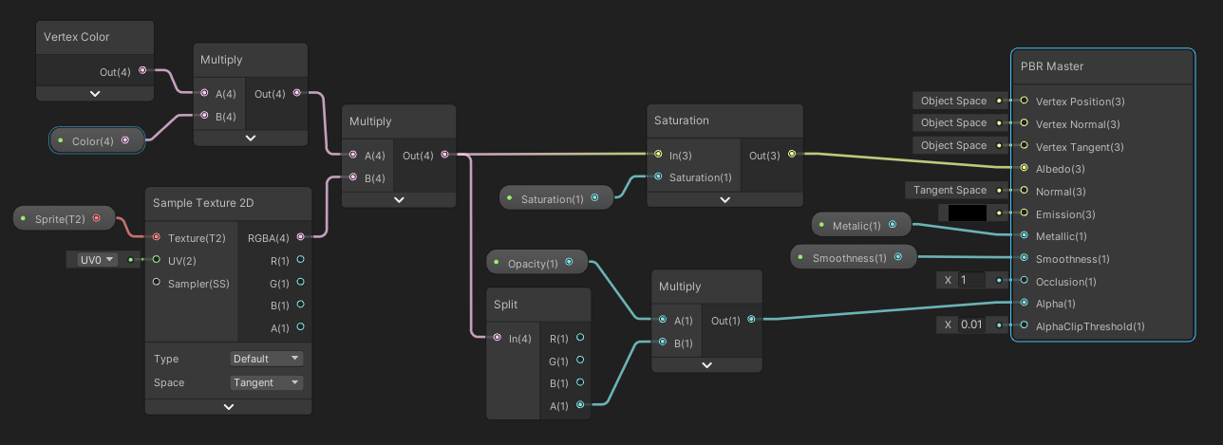Click the Split node A(1) output port

point(580,405)
